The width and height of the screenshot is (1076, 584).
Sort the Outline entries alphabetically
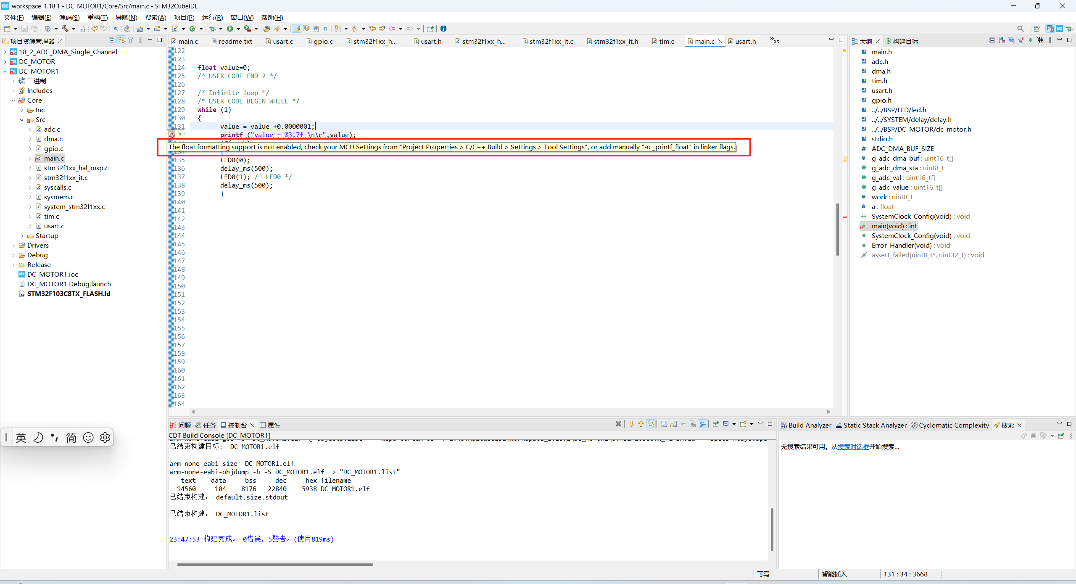tap(1002, 41)
